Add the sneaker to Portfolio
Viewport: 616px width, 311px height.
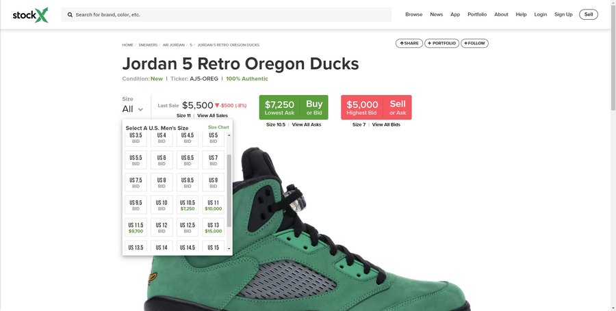tap(441, 43)
